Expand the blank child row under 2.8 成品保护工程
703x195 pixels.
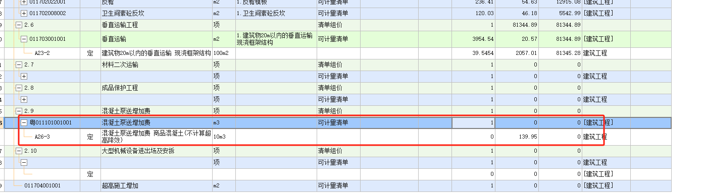point(24,99)
